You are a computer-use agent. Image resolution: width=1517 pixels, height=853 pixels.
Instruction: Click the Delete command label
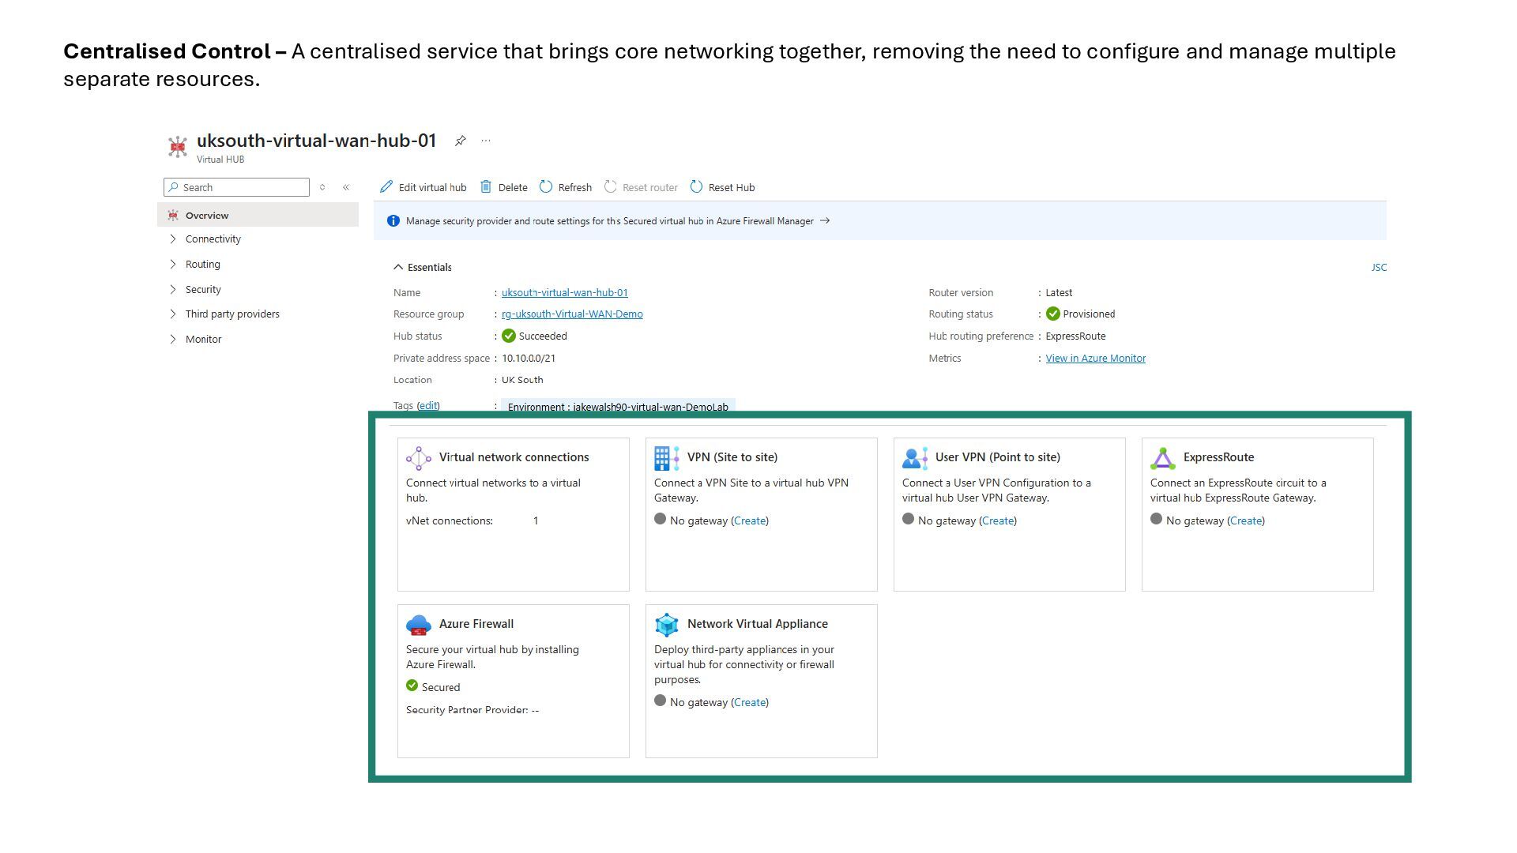(x=513, y=187)
